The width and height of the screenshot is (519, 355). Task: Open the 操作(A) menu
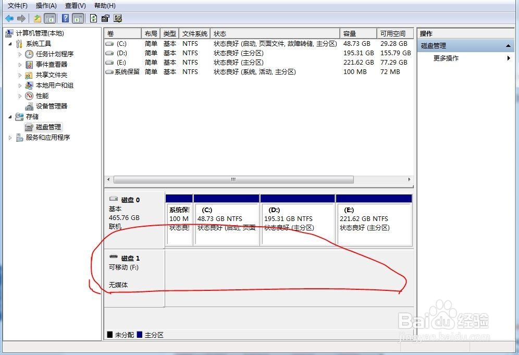pos(46,6)
